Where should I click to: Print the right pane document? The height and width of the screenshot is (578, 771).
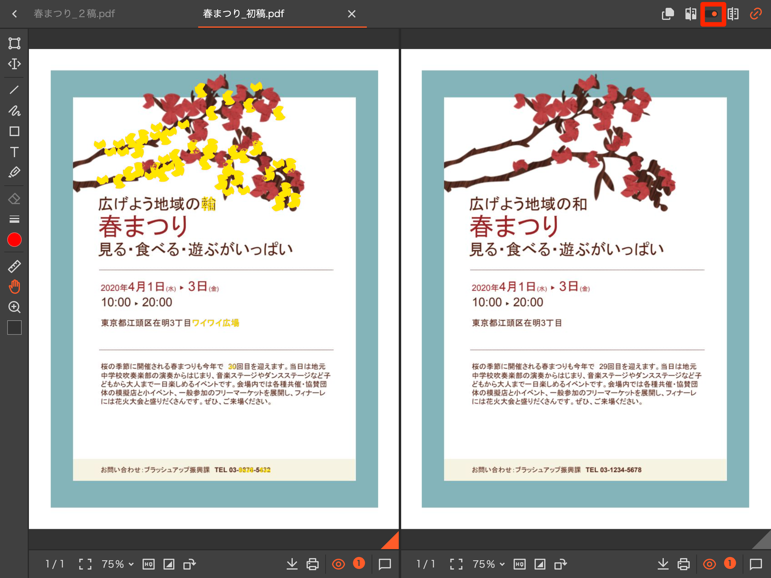[x=684, y=564]
